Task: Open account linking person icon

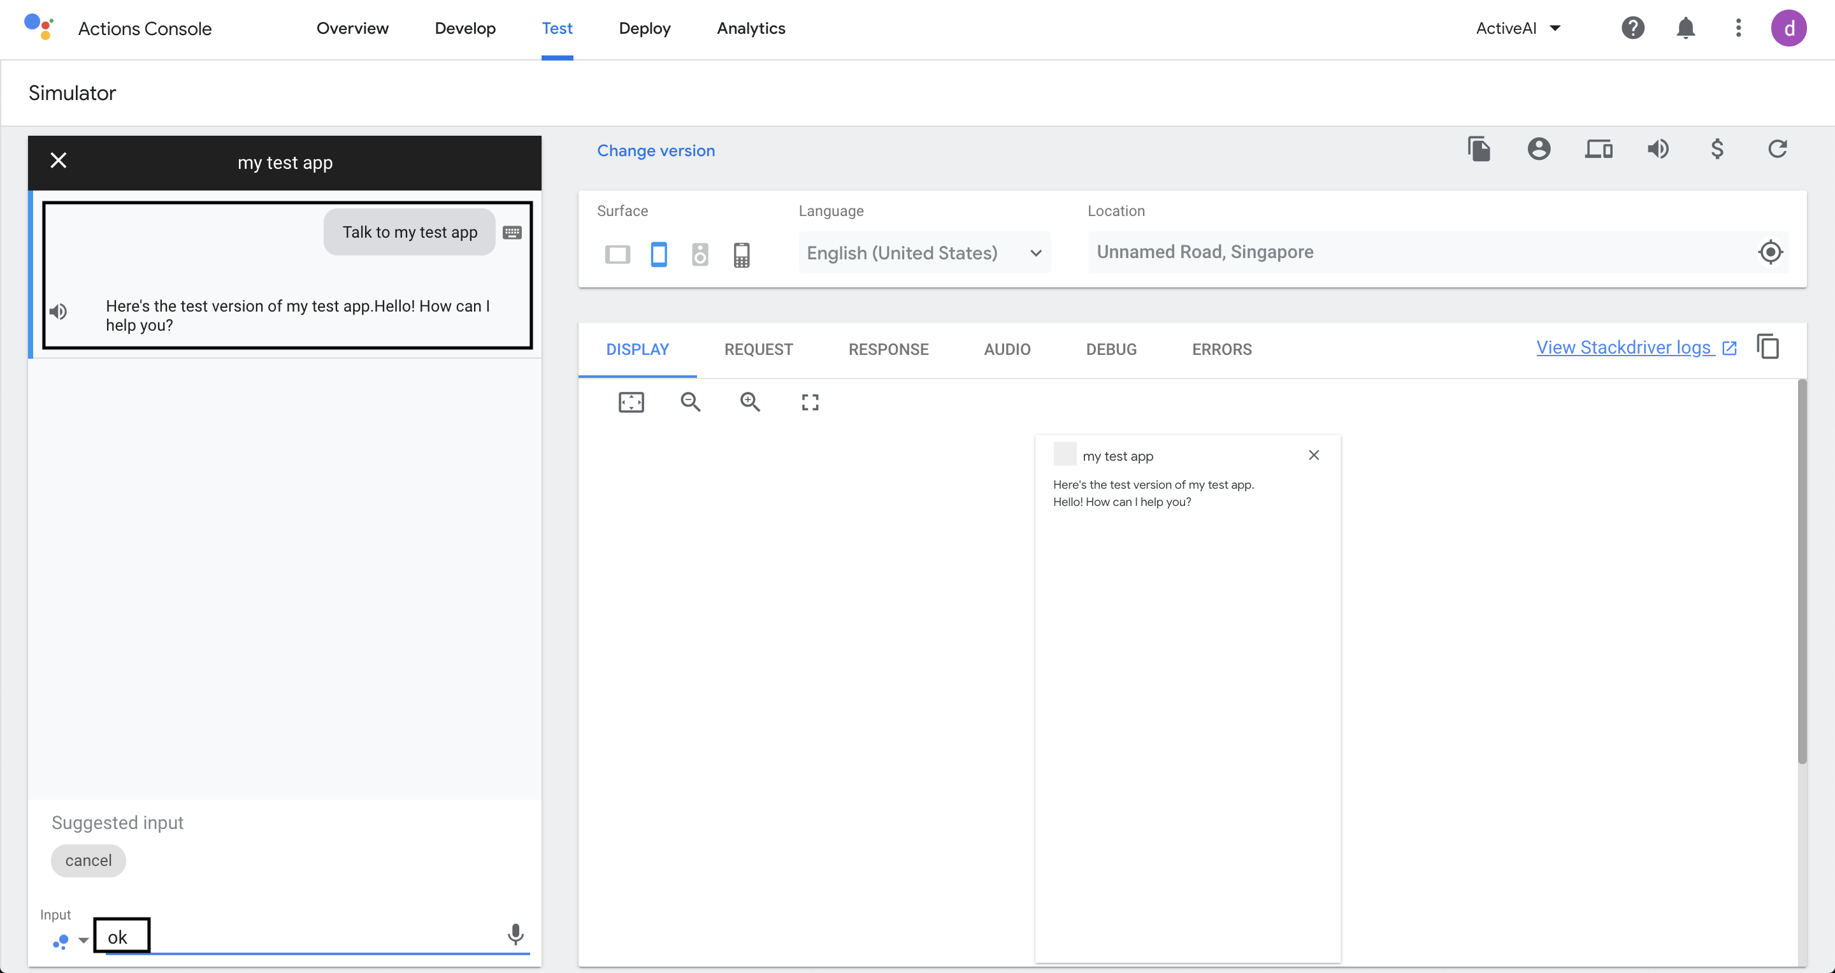Action: [x=1539, y=149]
